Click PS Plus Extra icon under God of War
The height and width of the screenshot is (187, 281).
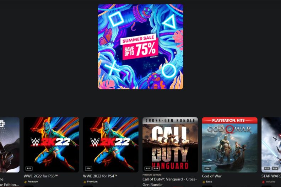pyautogui.click(x=204, y=182)
